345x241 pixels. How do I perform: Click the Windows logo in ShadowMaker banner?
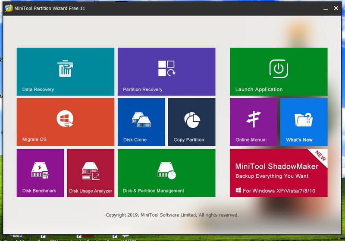pyautogui.click(x=238, y=190)
